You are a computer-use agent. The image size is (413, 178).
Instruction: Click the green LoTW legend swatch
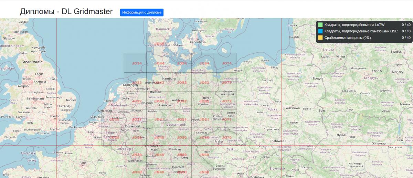(x=320, y=25)
